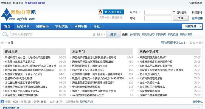Click the home breadcrumb icon
205x109 pixels.
tap(2, 43)
